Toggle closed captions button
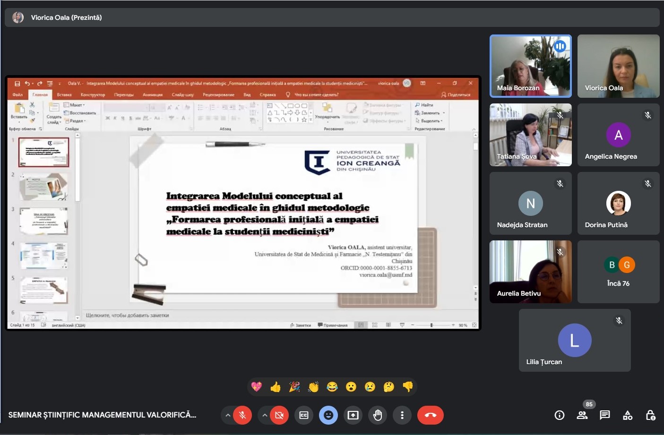The height and width of the screenshot is (435, 664). [x=304, y=415]
